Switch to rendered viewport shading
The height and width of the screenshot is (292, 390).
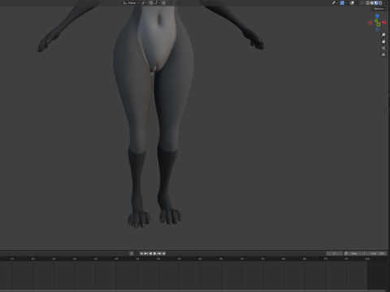pos(380,2)
